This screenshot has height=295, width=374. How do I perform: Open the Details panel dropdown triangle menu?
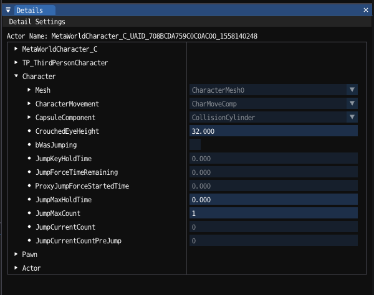8,10
